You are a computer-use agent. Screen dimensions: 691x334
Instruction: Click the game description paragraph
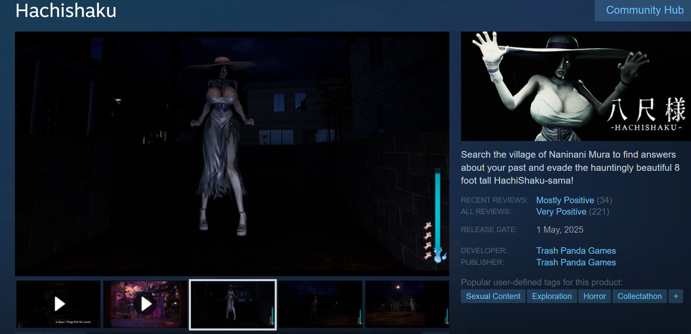coord(570,167)
